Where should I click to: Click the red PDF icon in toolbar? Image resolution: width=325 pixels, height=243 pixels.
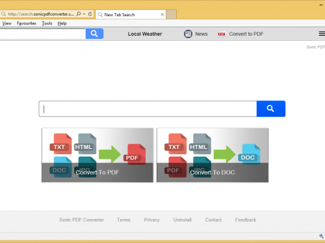click(x=222, y=34)
